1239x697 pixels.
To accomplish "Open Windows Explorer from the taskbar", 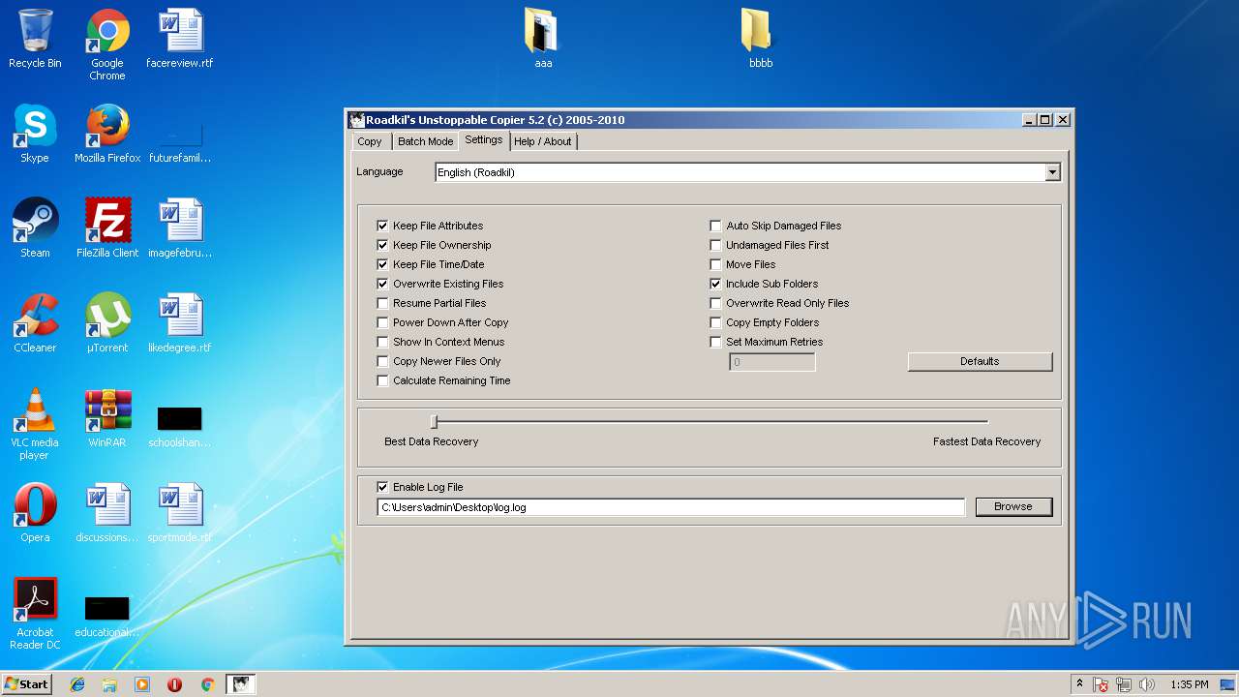I will (x=109, y=684).
